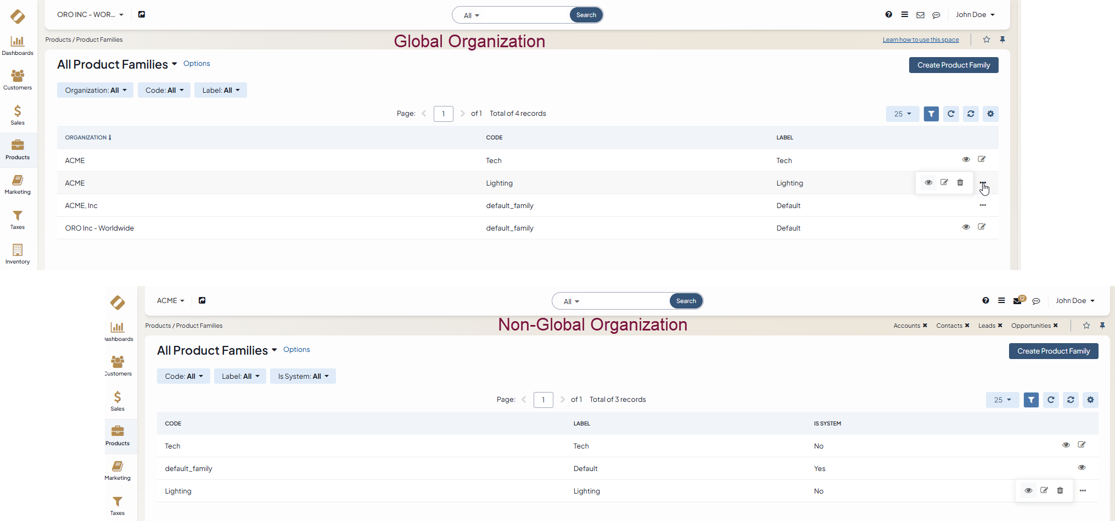
Task: Open grid settings gear in Non-Global grid
Action: tap(1090, 400)
